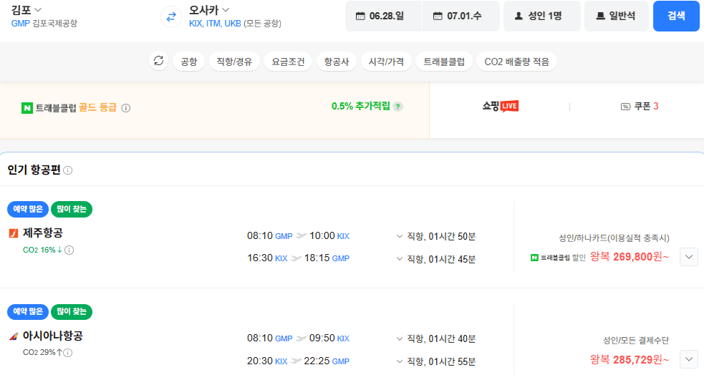Click the 제주항공 airline name
The image size is (704, 385).
point(43,233)
